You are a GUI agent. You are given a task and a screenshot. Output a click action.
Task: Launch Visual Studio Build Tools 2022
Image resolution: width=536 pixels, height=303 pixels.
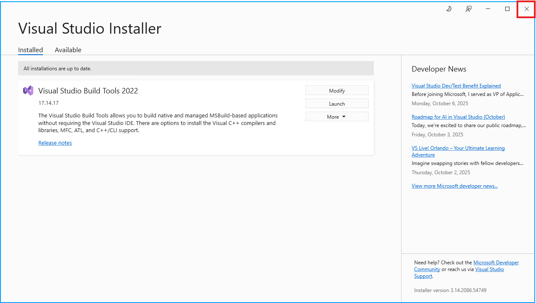(337, 103)
